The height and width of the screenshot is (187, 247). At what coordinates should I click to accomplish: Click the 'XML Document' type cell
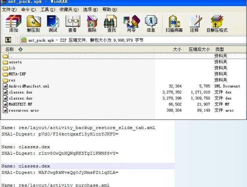[227, 86]
